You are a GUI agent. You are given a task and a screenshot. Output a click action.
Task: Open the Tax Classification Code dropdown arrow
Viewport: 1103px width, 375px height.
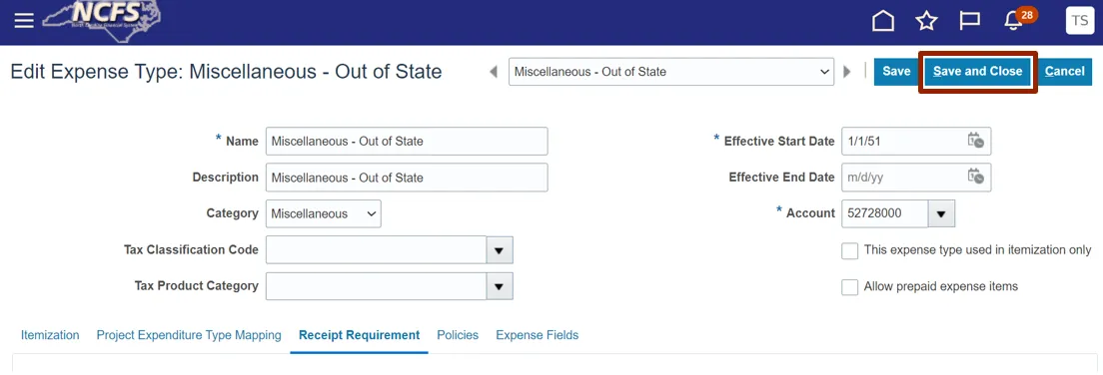click(x=500, y=250)
